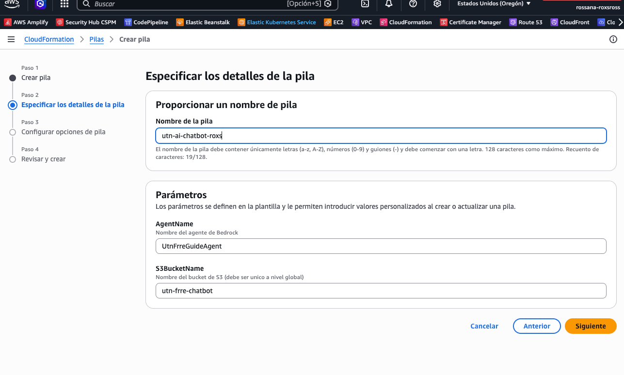Open the info panel icon
624x375 pixels.
(x=613, y=39)
